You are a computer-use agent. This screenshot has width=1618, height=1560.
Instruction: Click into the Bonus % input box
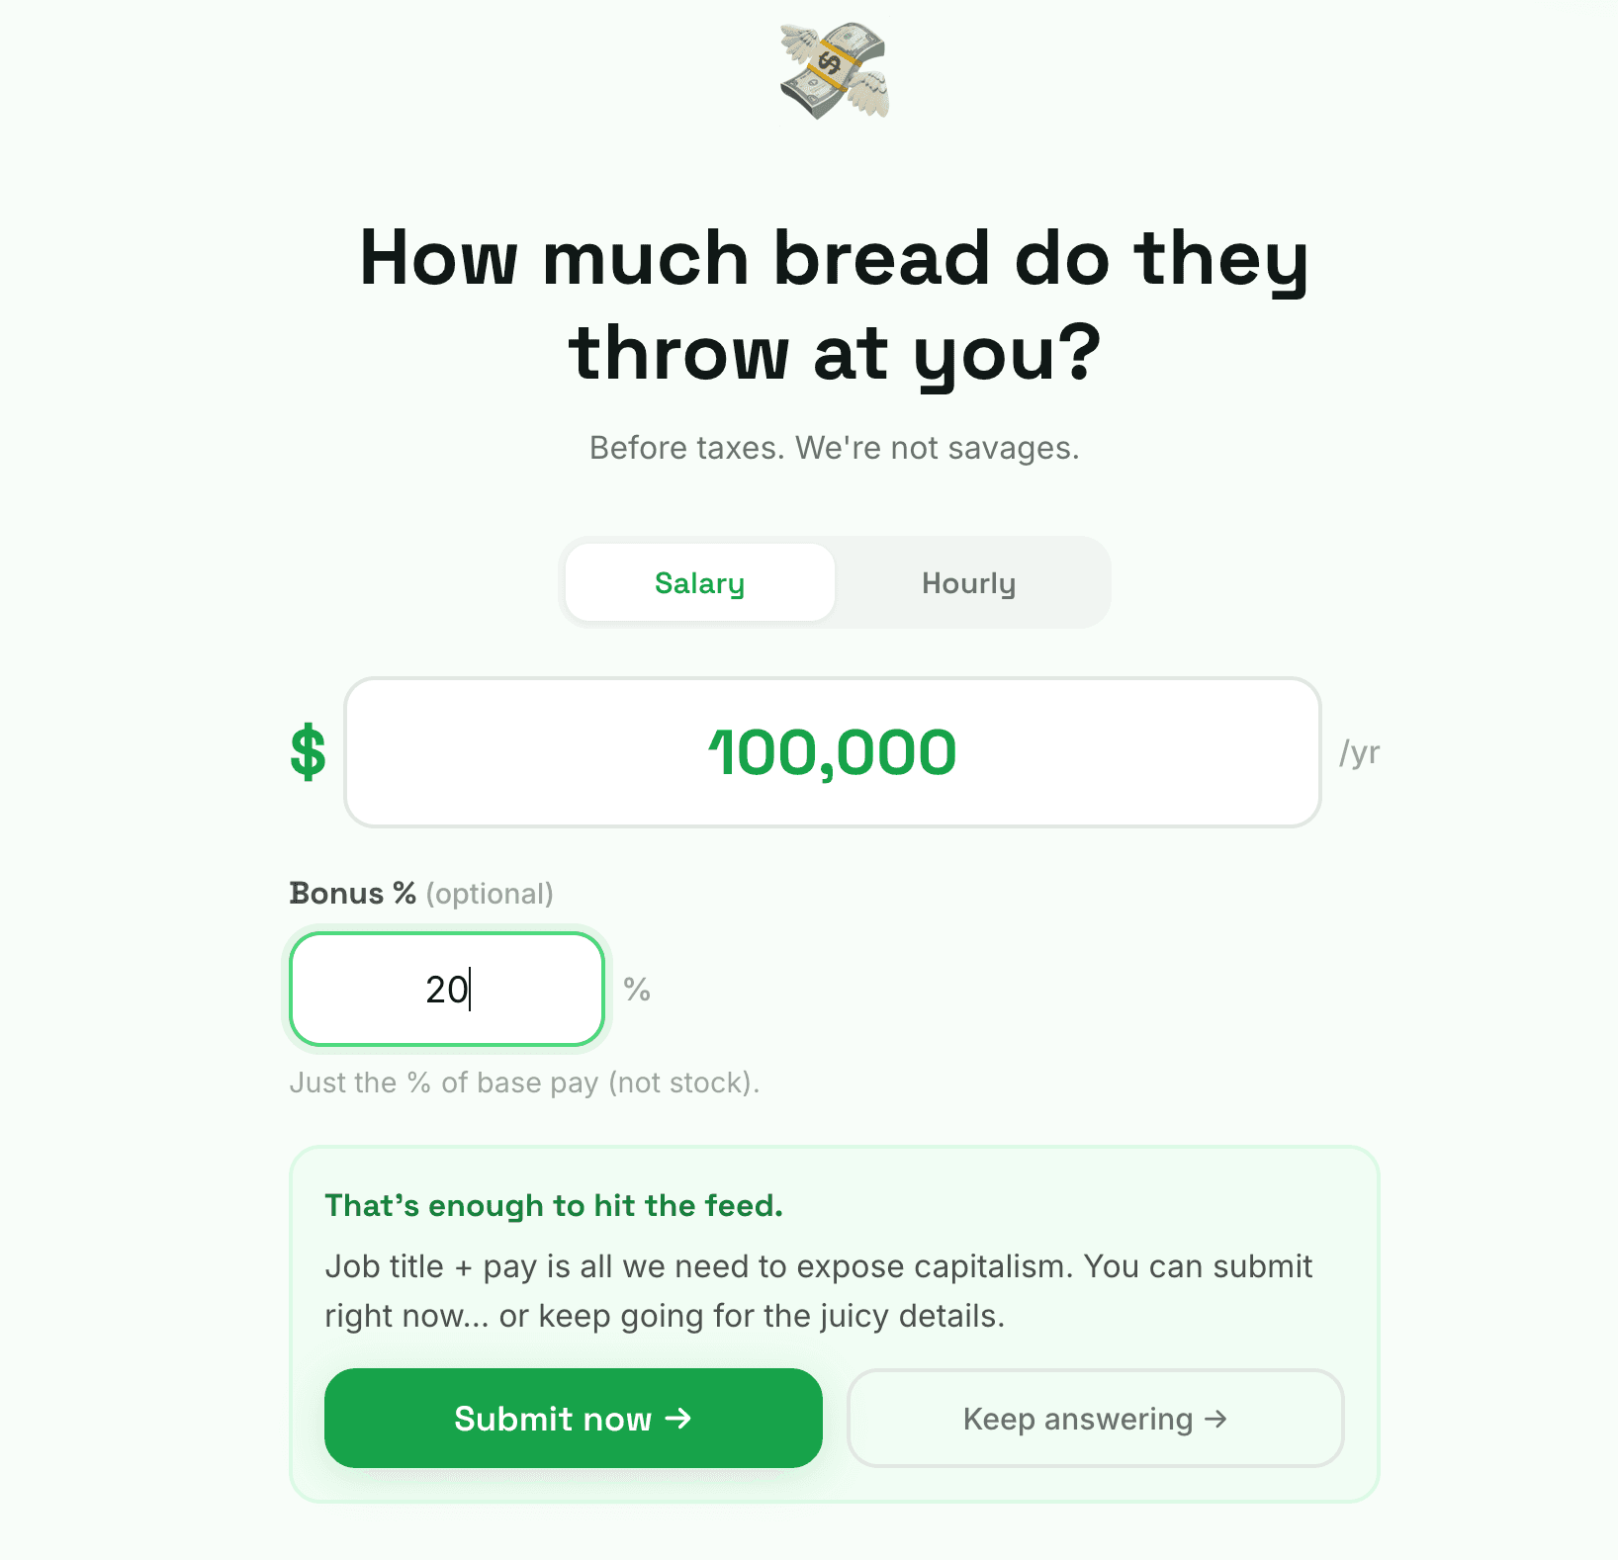447,990
